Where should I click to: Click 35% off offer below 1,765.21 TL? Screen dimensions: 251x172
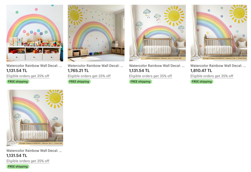89,76
